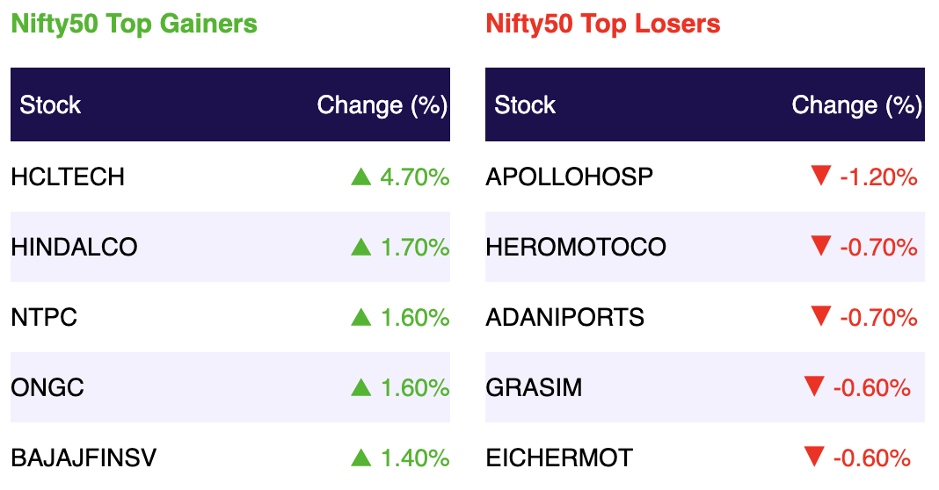Click Change (%) header in gainers table
The width and height of the screenshot is (939, 490).
[x=382, y=105]
